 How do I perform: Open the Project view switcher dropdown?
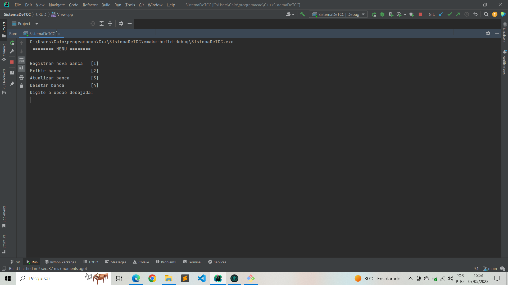(37, 23)
